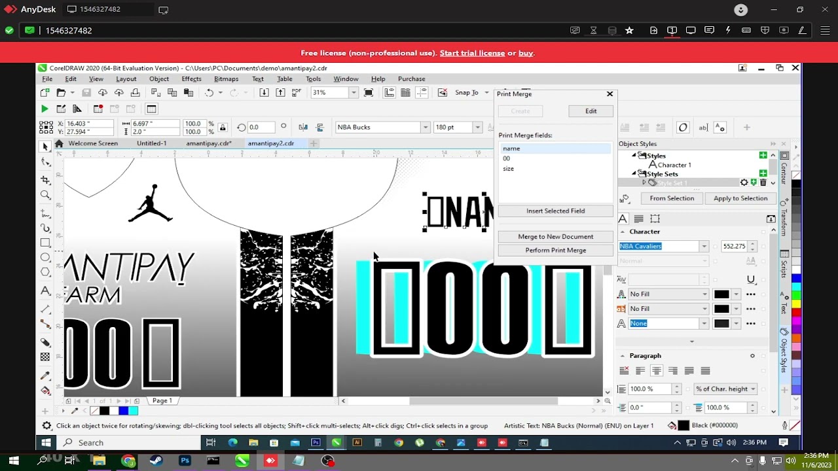Select the Freehand drawing tool
Viewport: 838px width, 471px height.
45,213
